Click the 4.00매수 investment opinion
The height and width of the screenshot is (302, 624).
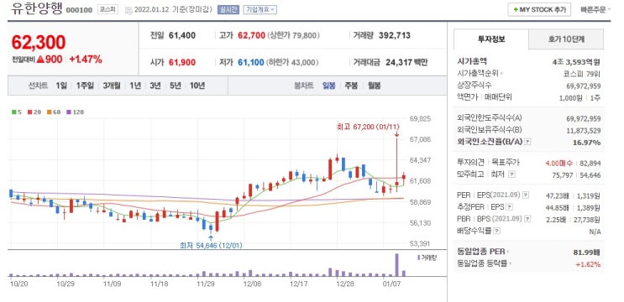tap(558, 163)
